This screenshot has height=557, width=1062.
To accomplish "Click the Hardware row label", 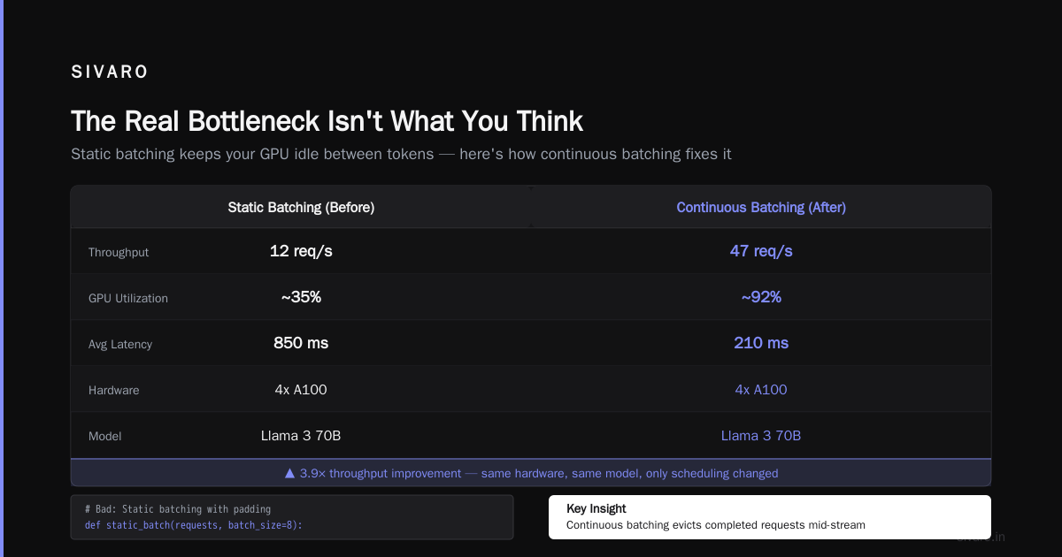I will pos(114,390).
